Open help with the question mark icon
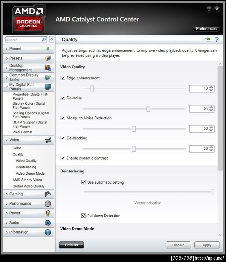 [x=217, y=40]
